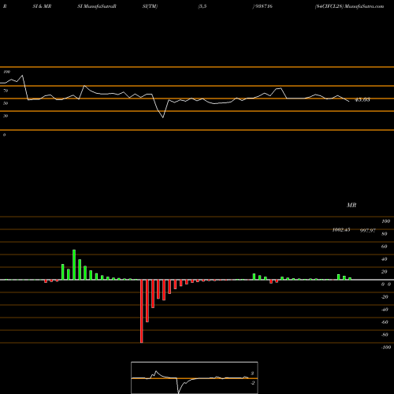Click the MR value 997.97
Screen dimensions: 394x394
[368, 230]
